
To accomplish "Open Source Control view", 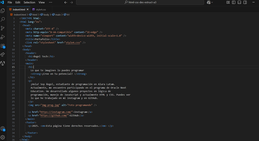I will 3,28.
